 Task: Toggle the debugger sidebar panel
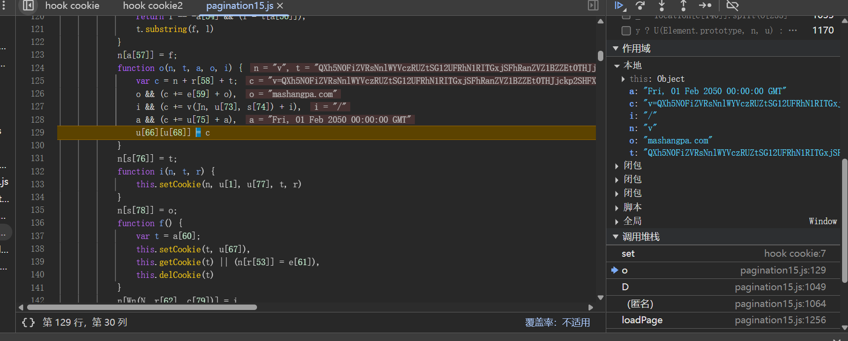pyautogui.click(x=593, y=5)
